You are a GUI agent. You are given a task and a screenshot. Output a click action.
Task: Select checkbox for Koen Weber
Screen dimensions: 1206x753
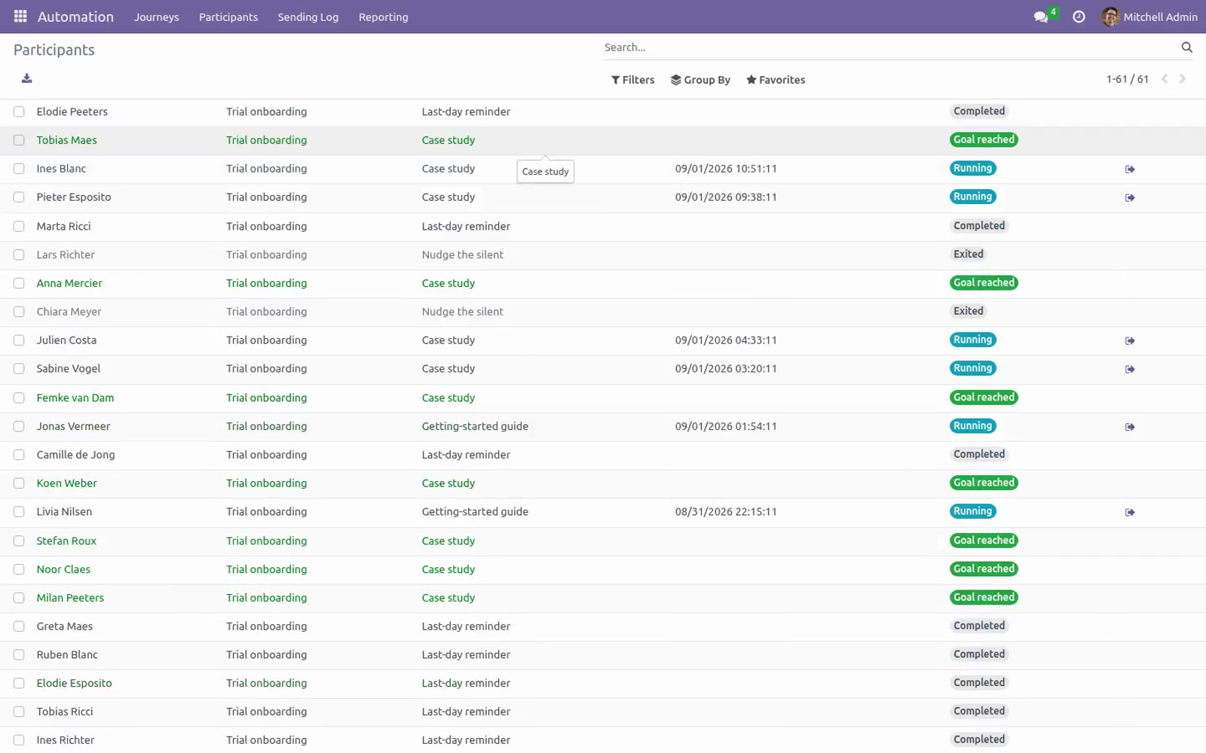(19, 483)
